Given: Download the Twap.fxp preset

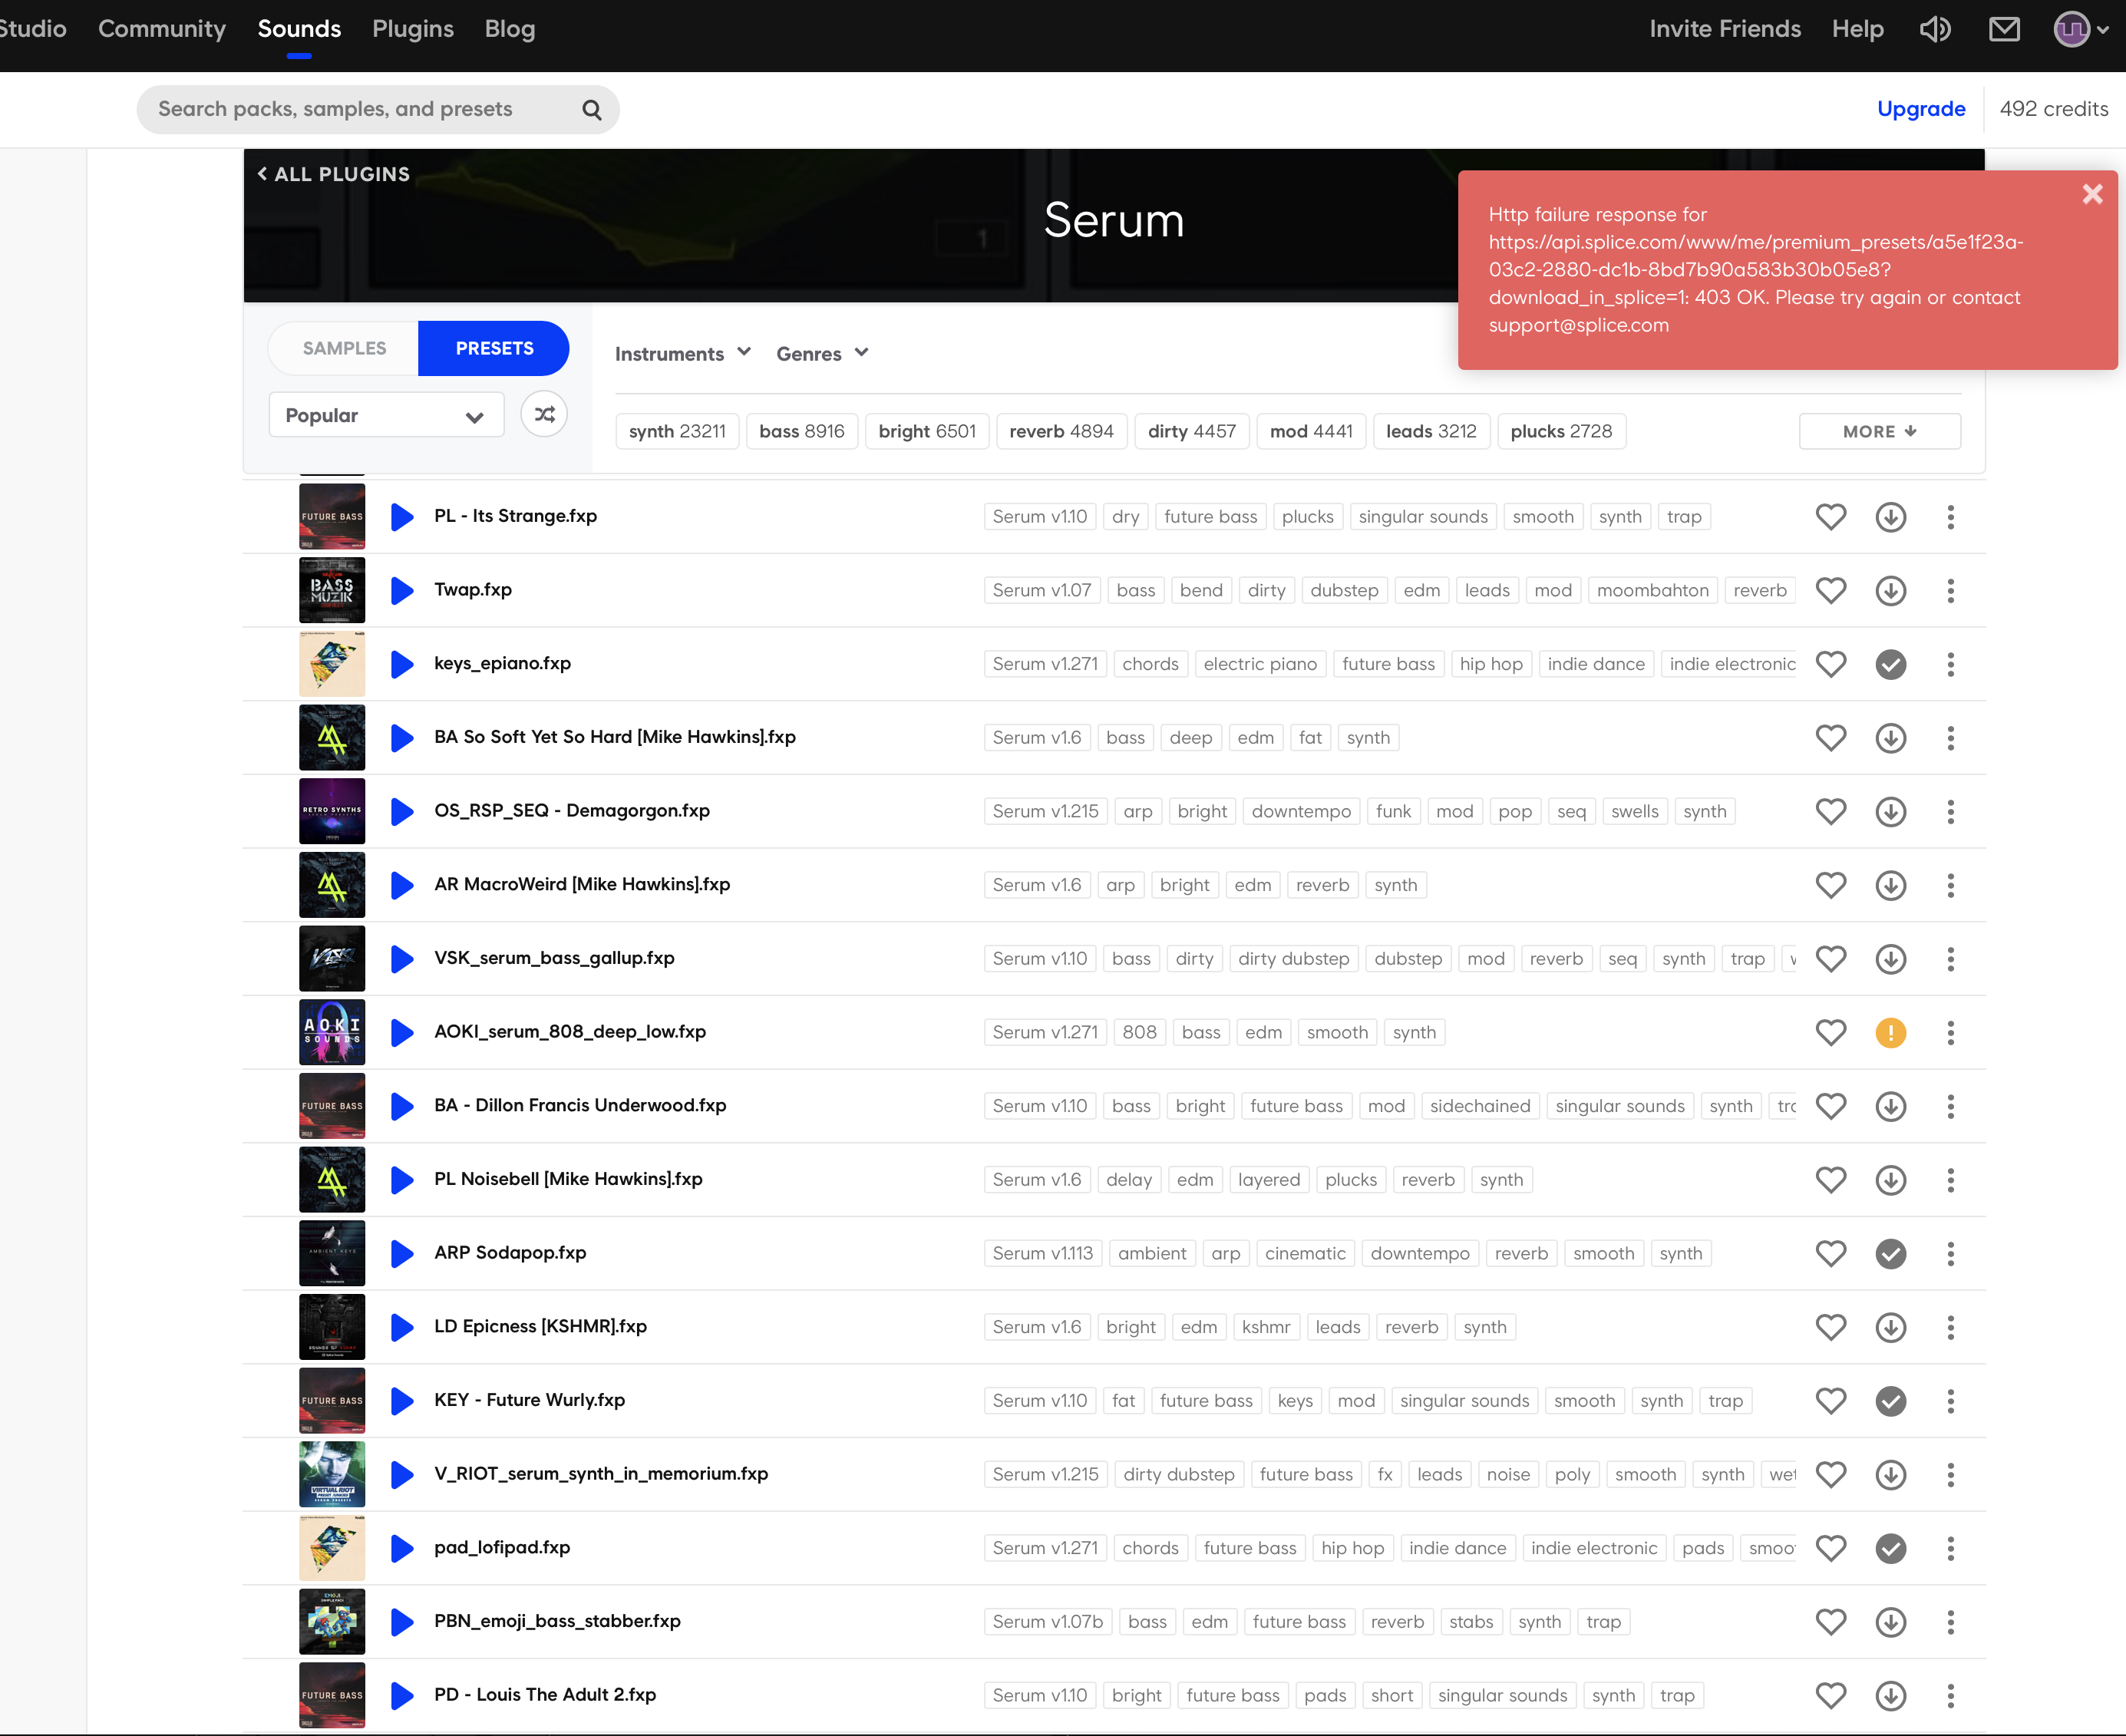Looking at the screenshot, I should (1890, 591).
